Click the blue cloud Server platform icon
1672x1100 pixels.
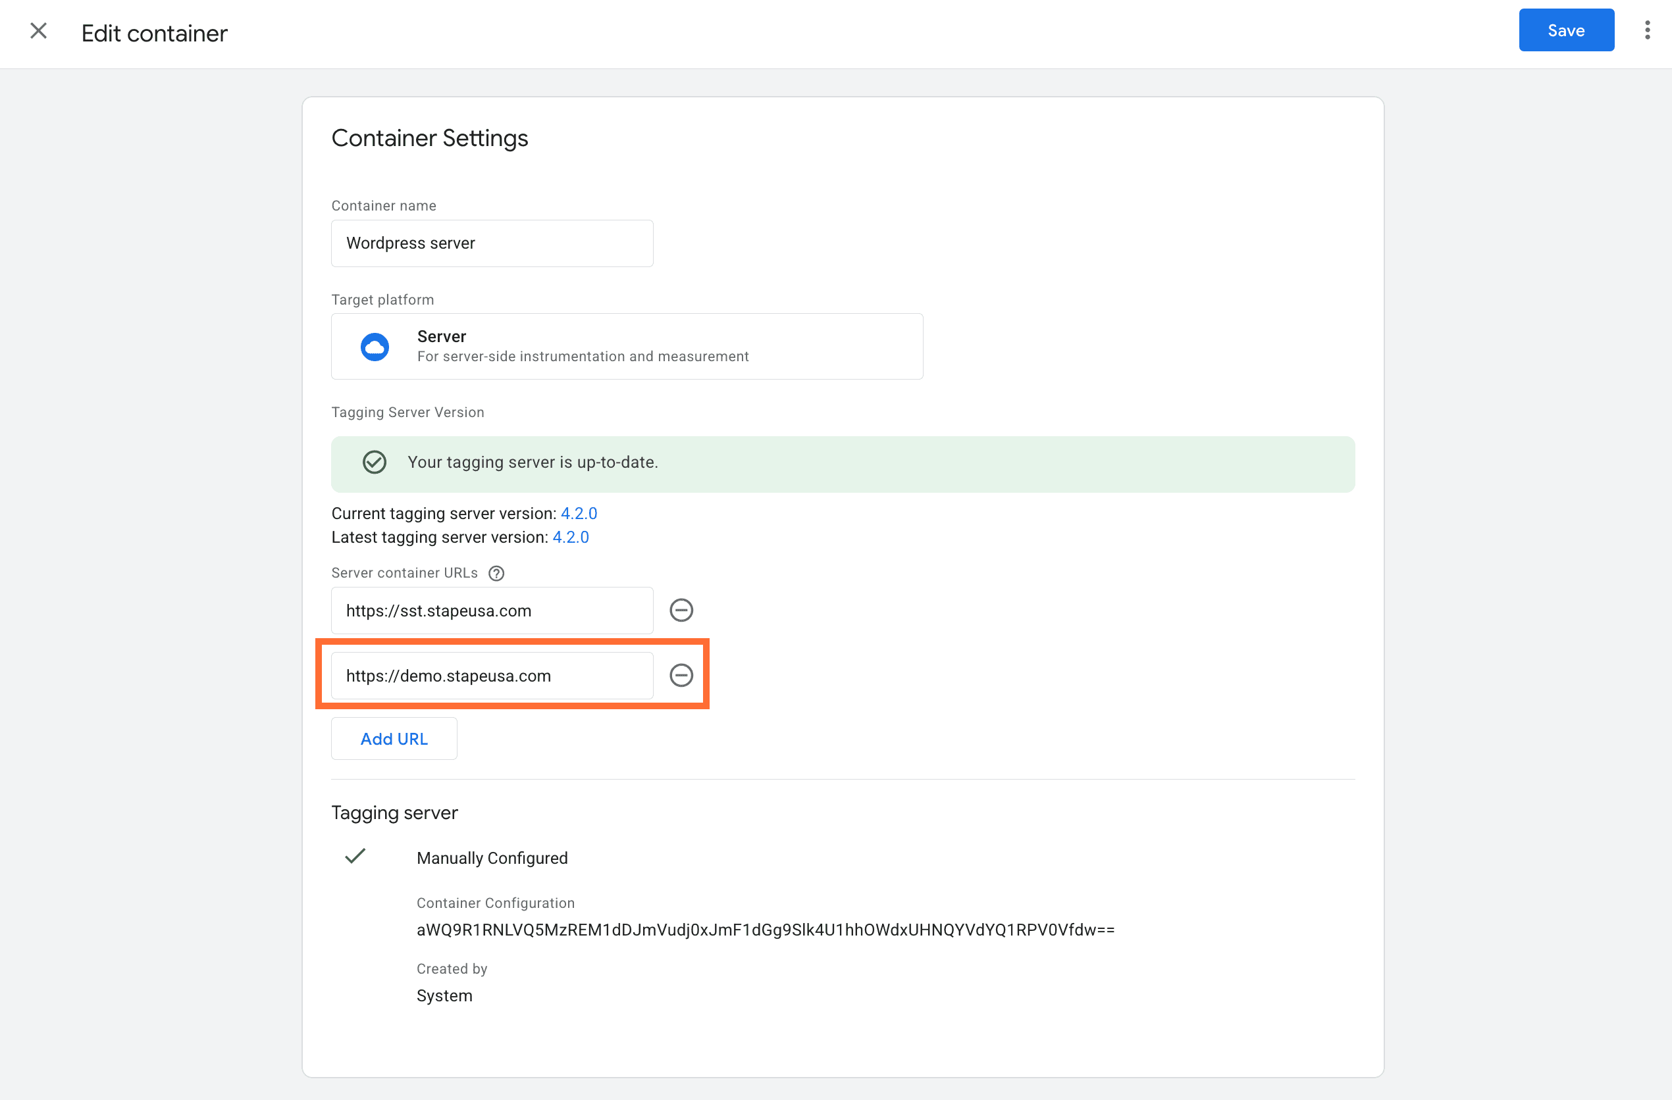375,346
